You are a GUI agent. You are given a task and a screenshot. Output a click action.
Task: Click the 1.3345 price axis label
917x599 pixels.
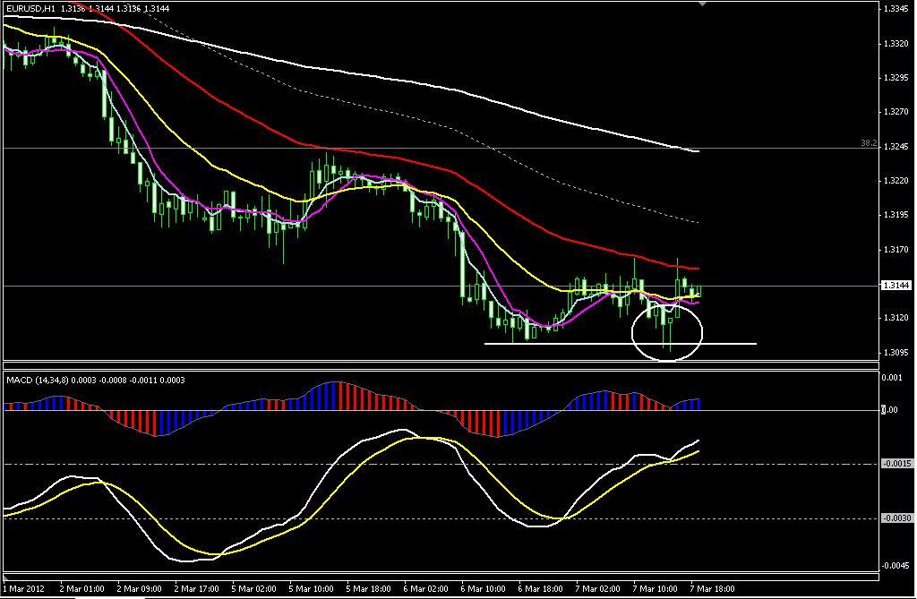(896, 9)
